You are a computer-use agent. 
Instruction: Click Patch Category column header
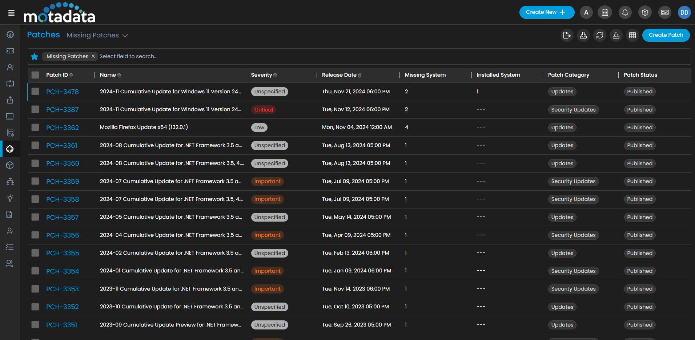tap(569, 75)
